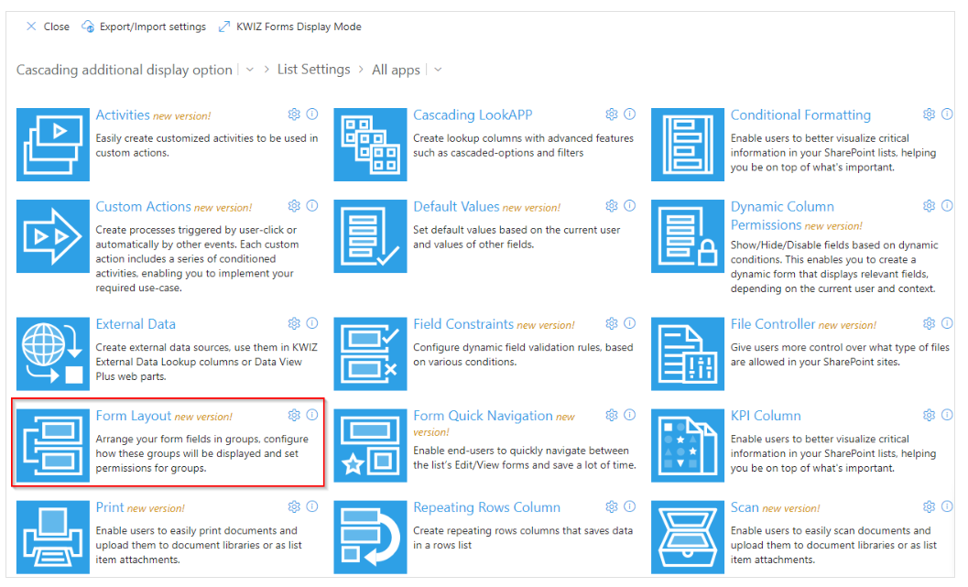Open the Repeating Rows Column title link
The height and width of the screenshot is (587, 968).
pos(486,507)
